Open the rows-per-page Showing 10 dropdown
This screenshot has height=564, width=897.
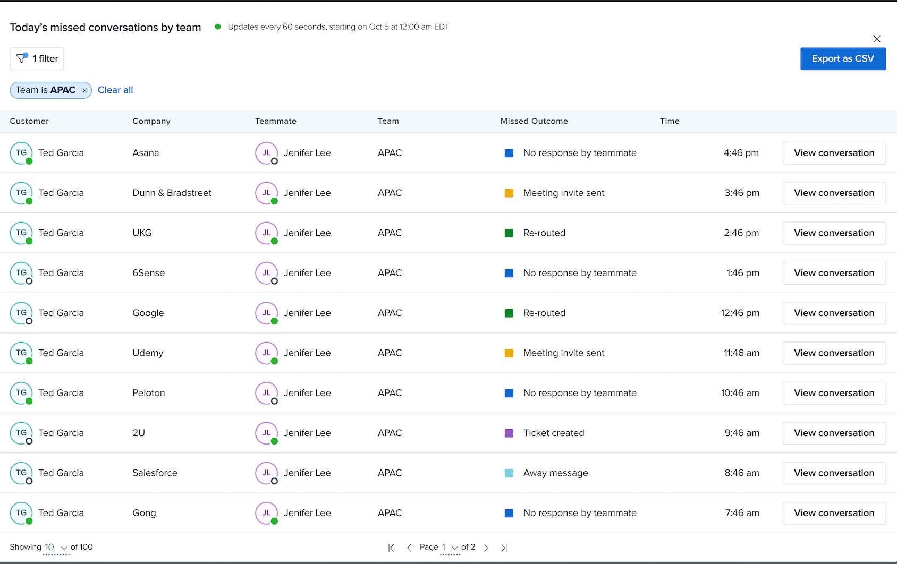coord(56,548)
